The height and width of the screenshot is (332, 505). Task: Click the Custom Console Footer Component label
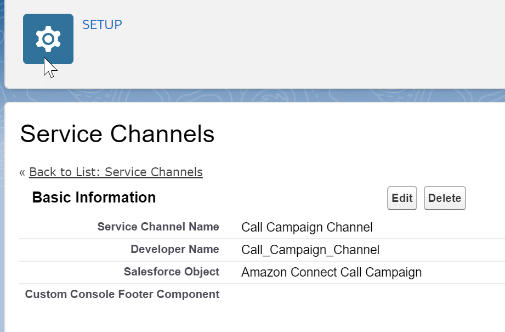tap(122, 294)
